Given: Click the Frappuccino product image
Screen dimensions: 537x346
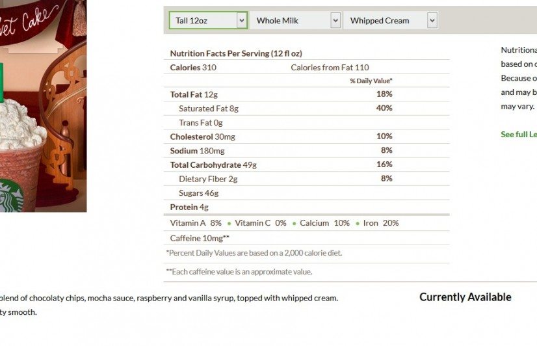Looking at the screenshot, I should point(43,106).
